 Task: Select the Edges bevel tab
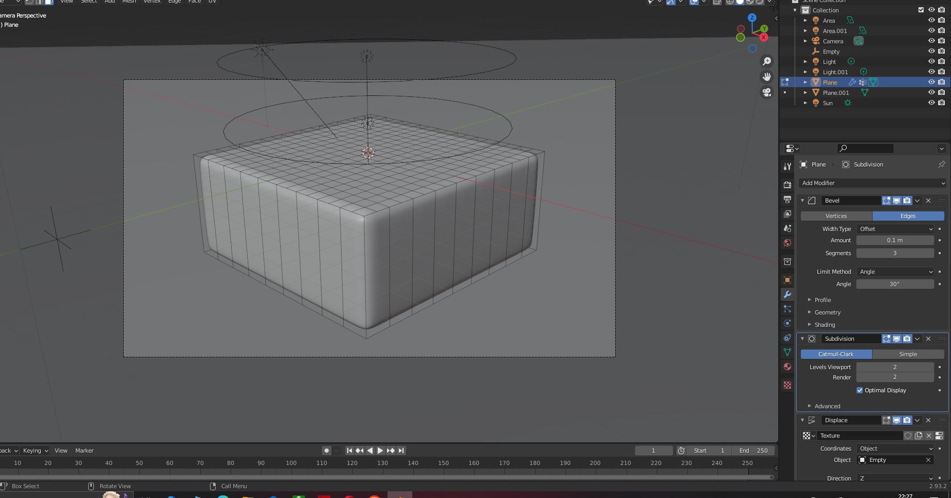pos(908,216)
